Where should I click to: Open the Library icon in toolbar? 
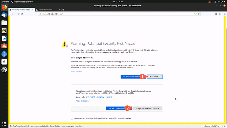[216, 14]
